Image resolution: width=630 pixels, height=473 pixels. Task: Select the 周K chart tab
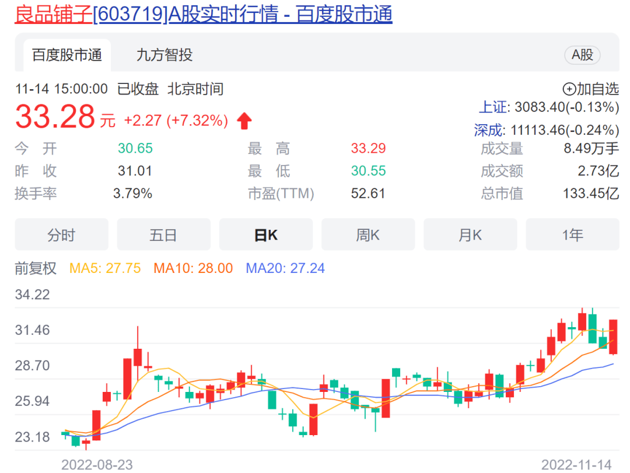[368, 234]
